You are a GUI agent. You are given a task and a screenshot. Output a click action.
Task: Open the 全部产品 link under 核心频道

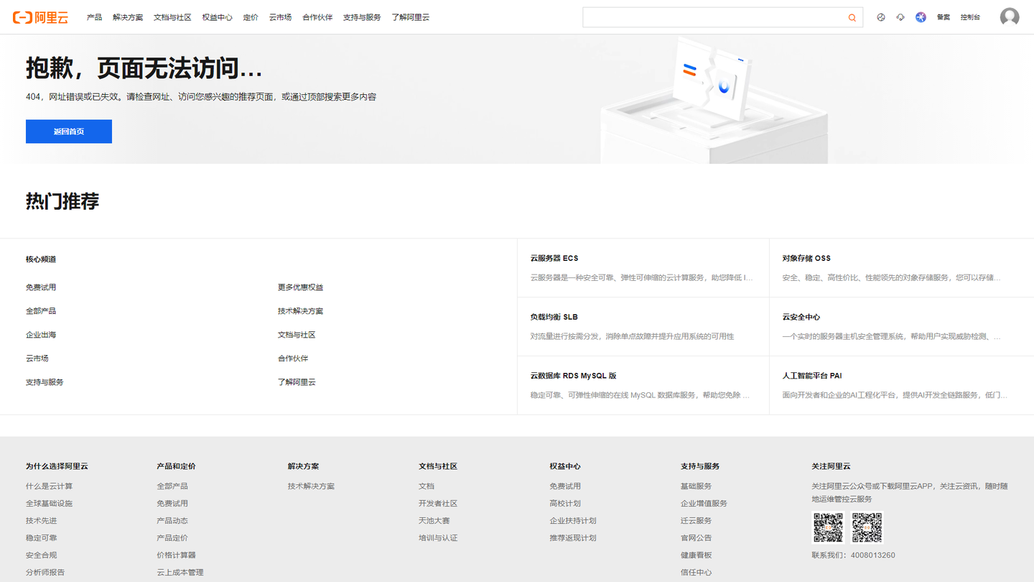[41, 311]
